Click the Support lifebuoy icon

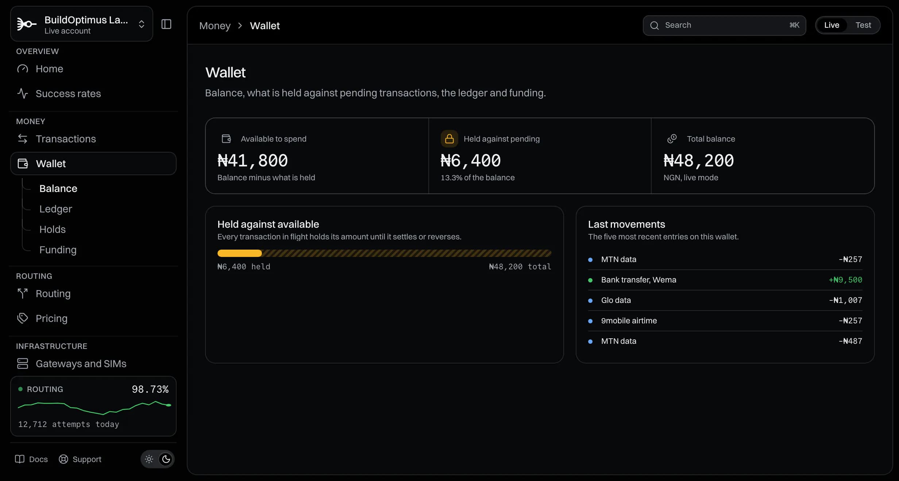(x=63, y=459)
